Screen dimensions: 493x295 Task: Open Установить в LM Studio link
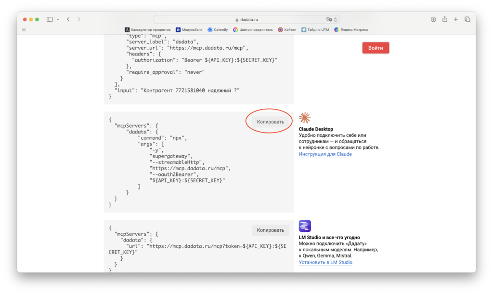tap(325, 262)
